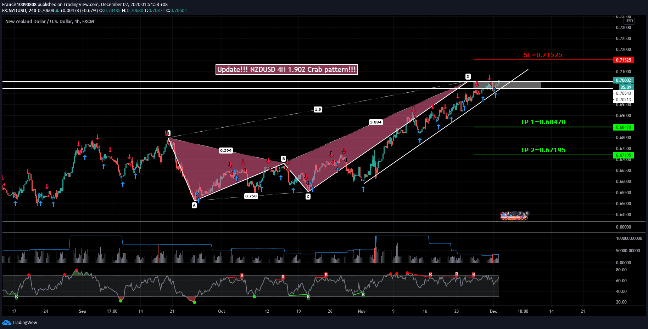The image size is (648, 329).
Task: Select the 0.758 ratio label
Action: (x=251, y=196)
